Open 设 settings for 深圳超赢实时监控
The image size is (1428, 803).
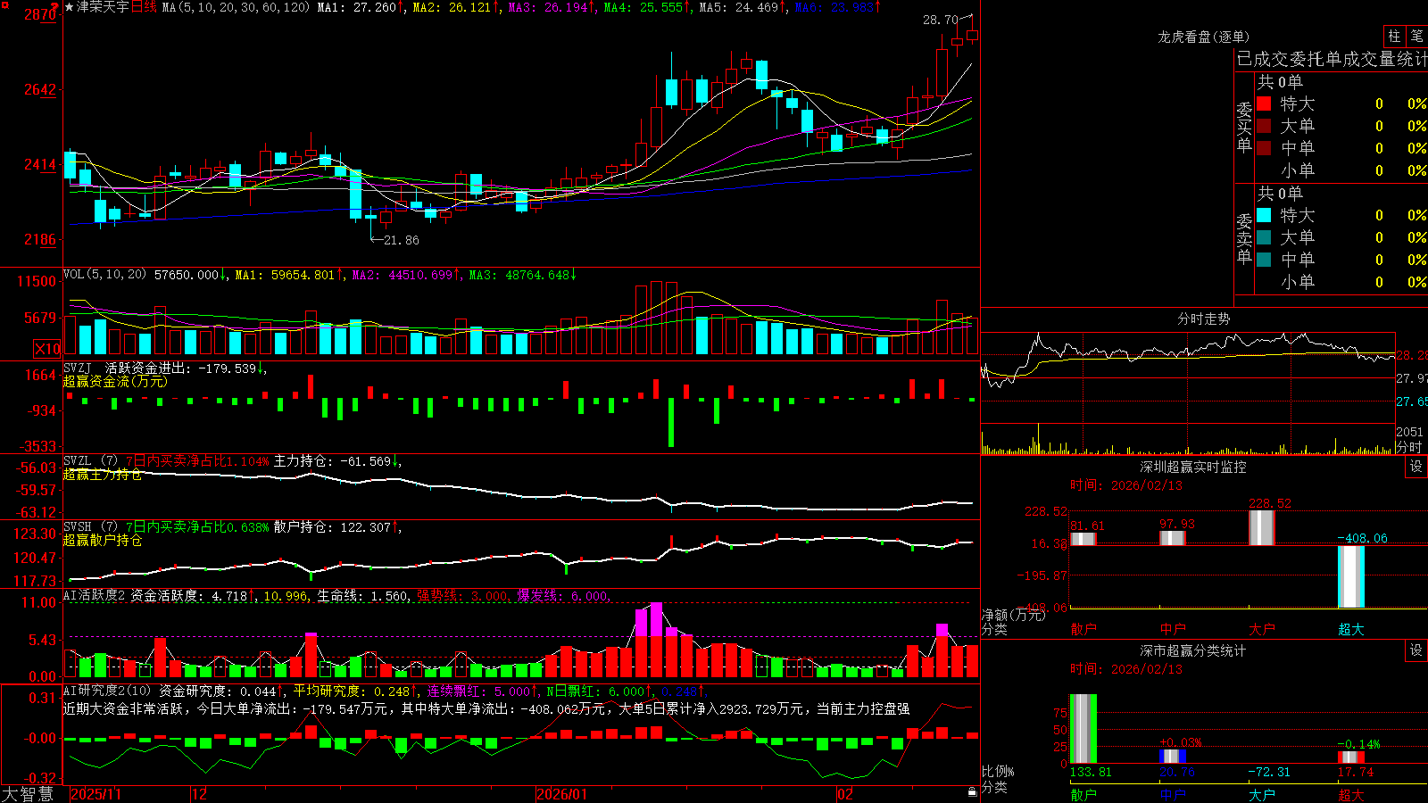(1416, 467)
